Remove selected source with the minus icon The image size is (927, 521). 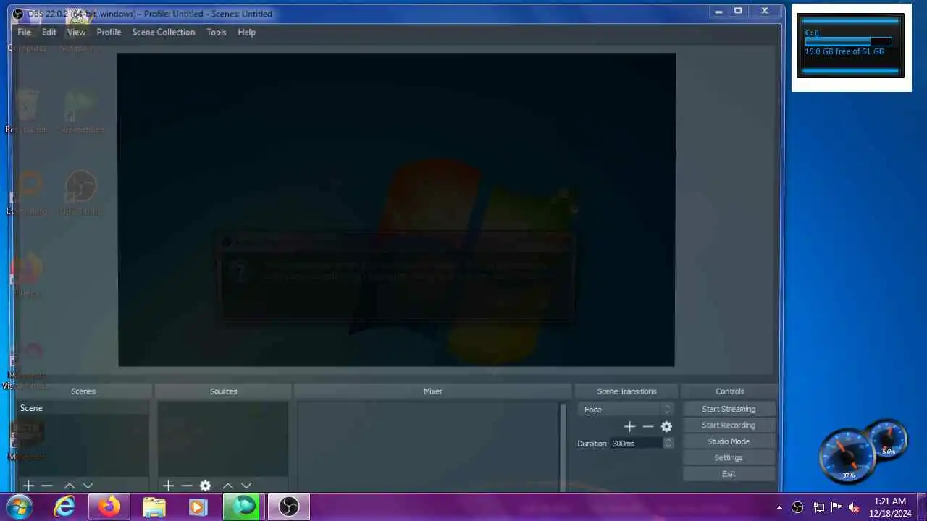(187, 486)
